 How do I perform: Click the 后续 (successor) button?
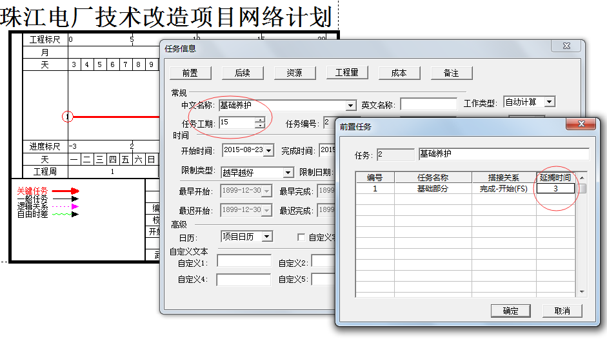pos(243,73)
